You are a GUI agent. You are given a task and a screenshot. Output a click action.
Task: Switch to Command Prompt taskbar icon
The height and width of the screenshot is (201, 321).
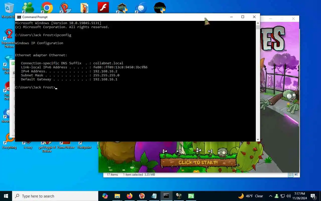166,196
